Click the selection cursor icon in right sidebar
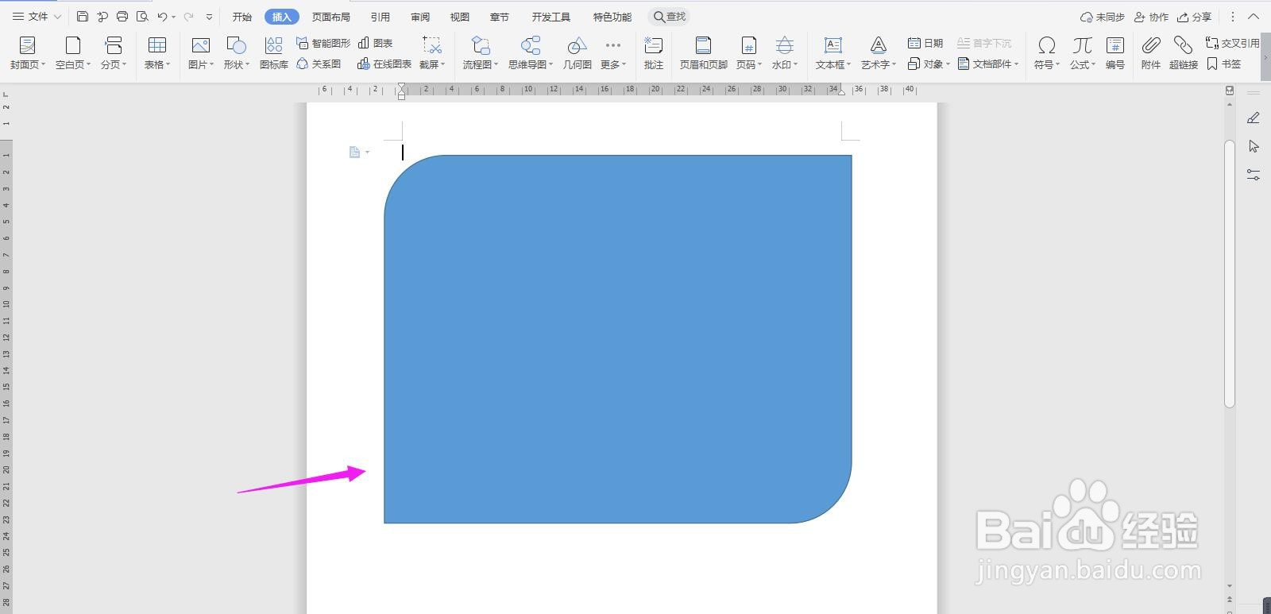 pos(1254,146)
